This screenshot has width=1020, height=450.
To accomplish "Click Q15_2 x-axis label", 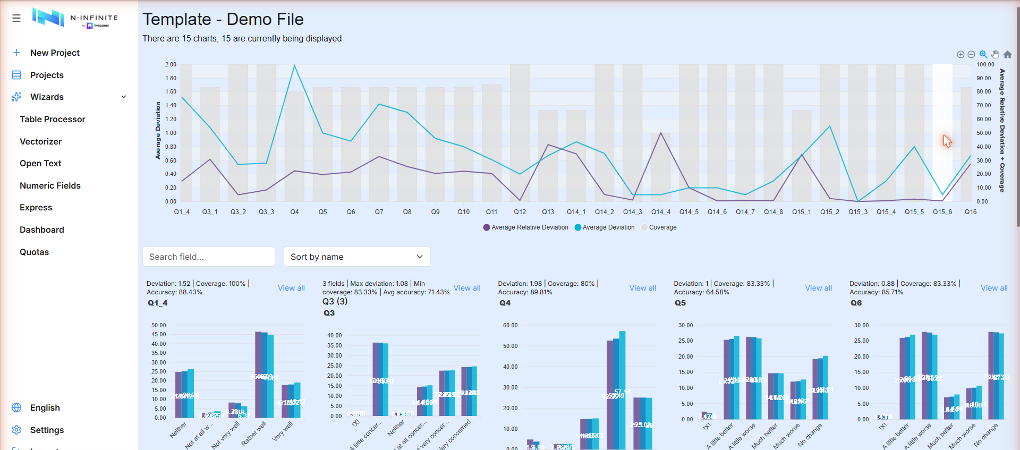I will (830, 212).
